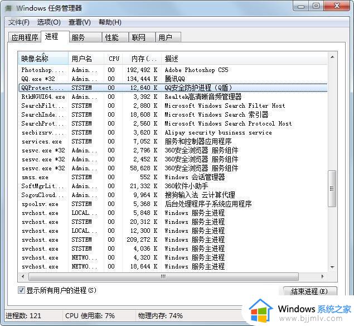Viewport: 354px width, 326px height.
Task: Click vertical scrollbar down arrow
Action: (332, 267)
